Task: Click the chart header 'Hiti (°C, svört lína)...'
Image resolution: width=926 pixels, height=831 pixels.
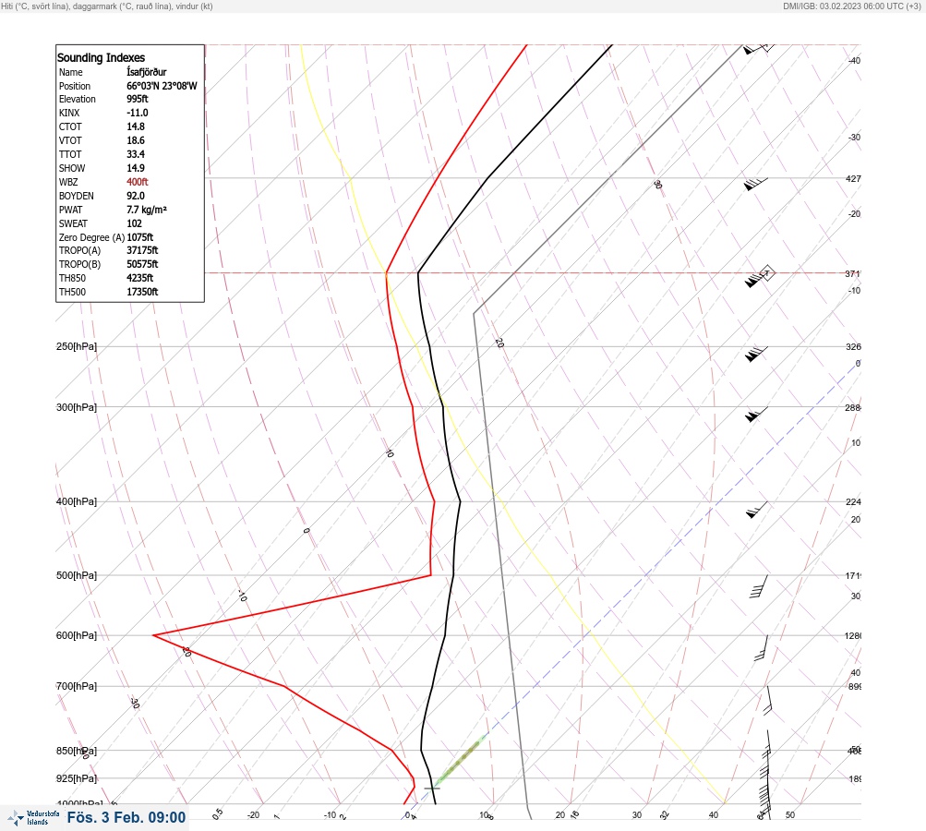Action: [107, 6]
